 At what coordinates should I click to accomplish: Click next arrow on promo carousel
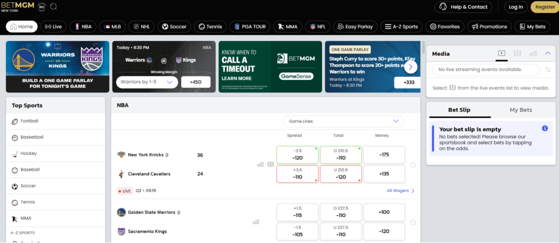[x=411, y=66]
